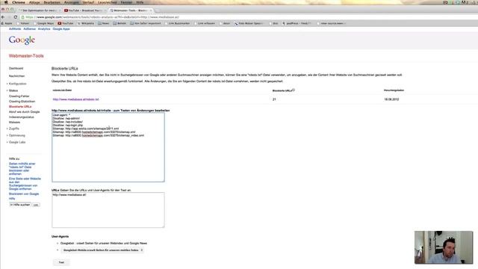The height and width of the screenshot is (269, 478).
Task: Open help link Eine Seite oder Website entfernen
Action: point(25,184)
